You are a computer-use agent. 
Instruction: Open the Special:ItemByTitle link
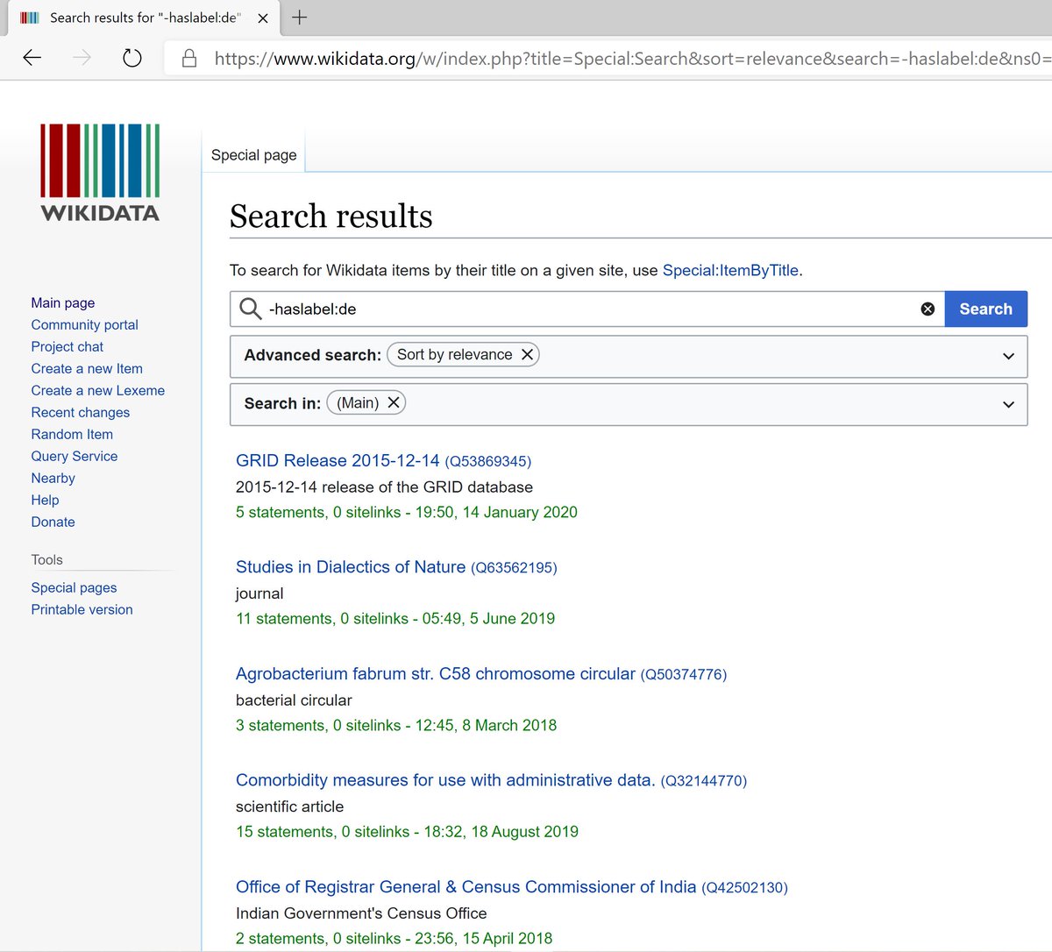tap(730, 270)
